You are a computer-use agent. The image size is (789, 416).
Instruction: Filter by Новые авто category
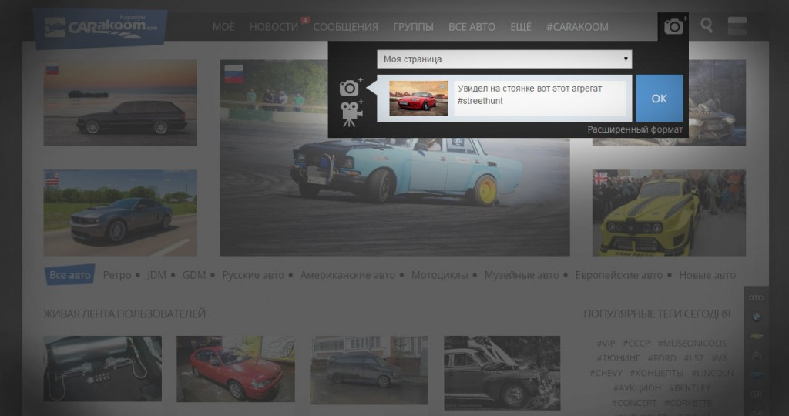[707, 275]
